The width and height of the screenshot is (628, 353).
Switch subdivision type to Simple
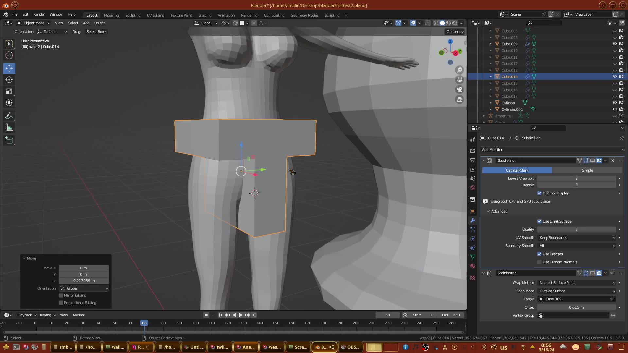587,170
